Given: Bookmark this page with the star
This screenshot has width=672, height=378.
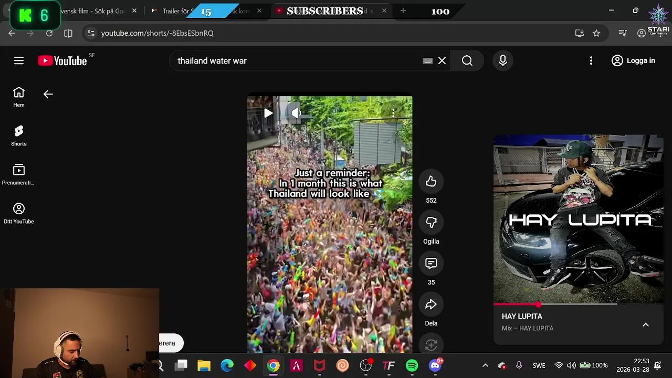Looking at the screenshot, I should click(x=596, y=33).
